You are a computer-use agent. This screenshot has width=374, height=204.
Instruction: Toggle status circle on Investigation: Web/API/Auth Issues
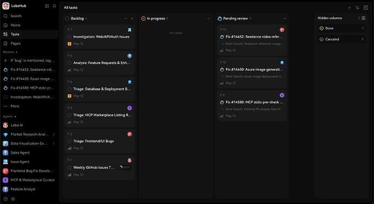pyautogui.click(x=69, y=37)
